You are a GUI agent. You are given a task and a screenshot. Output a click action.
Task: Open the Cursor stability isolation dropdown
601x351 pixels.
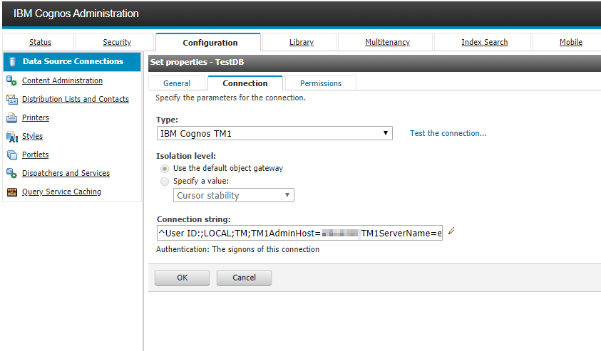point(233,195)
